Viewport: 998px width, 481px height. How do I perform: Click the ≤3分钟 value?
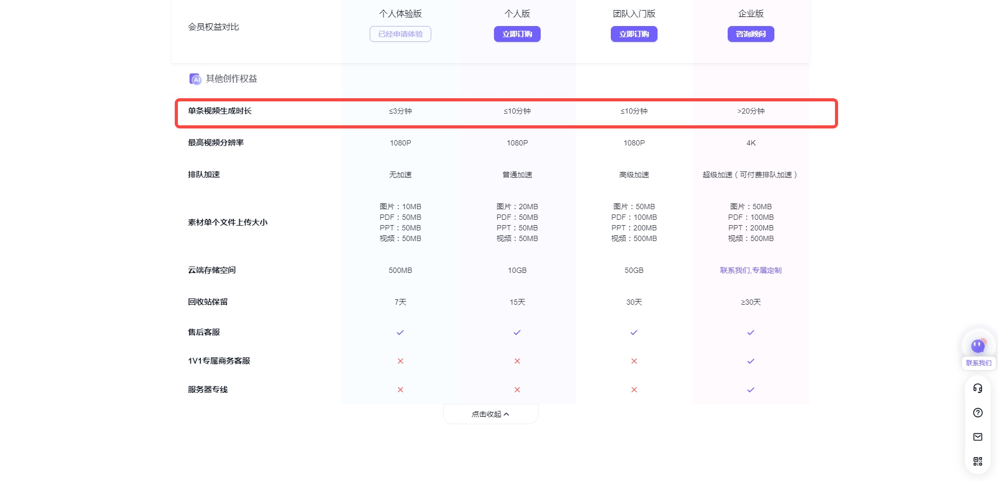400,111
